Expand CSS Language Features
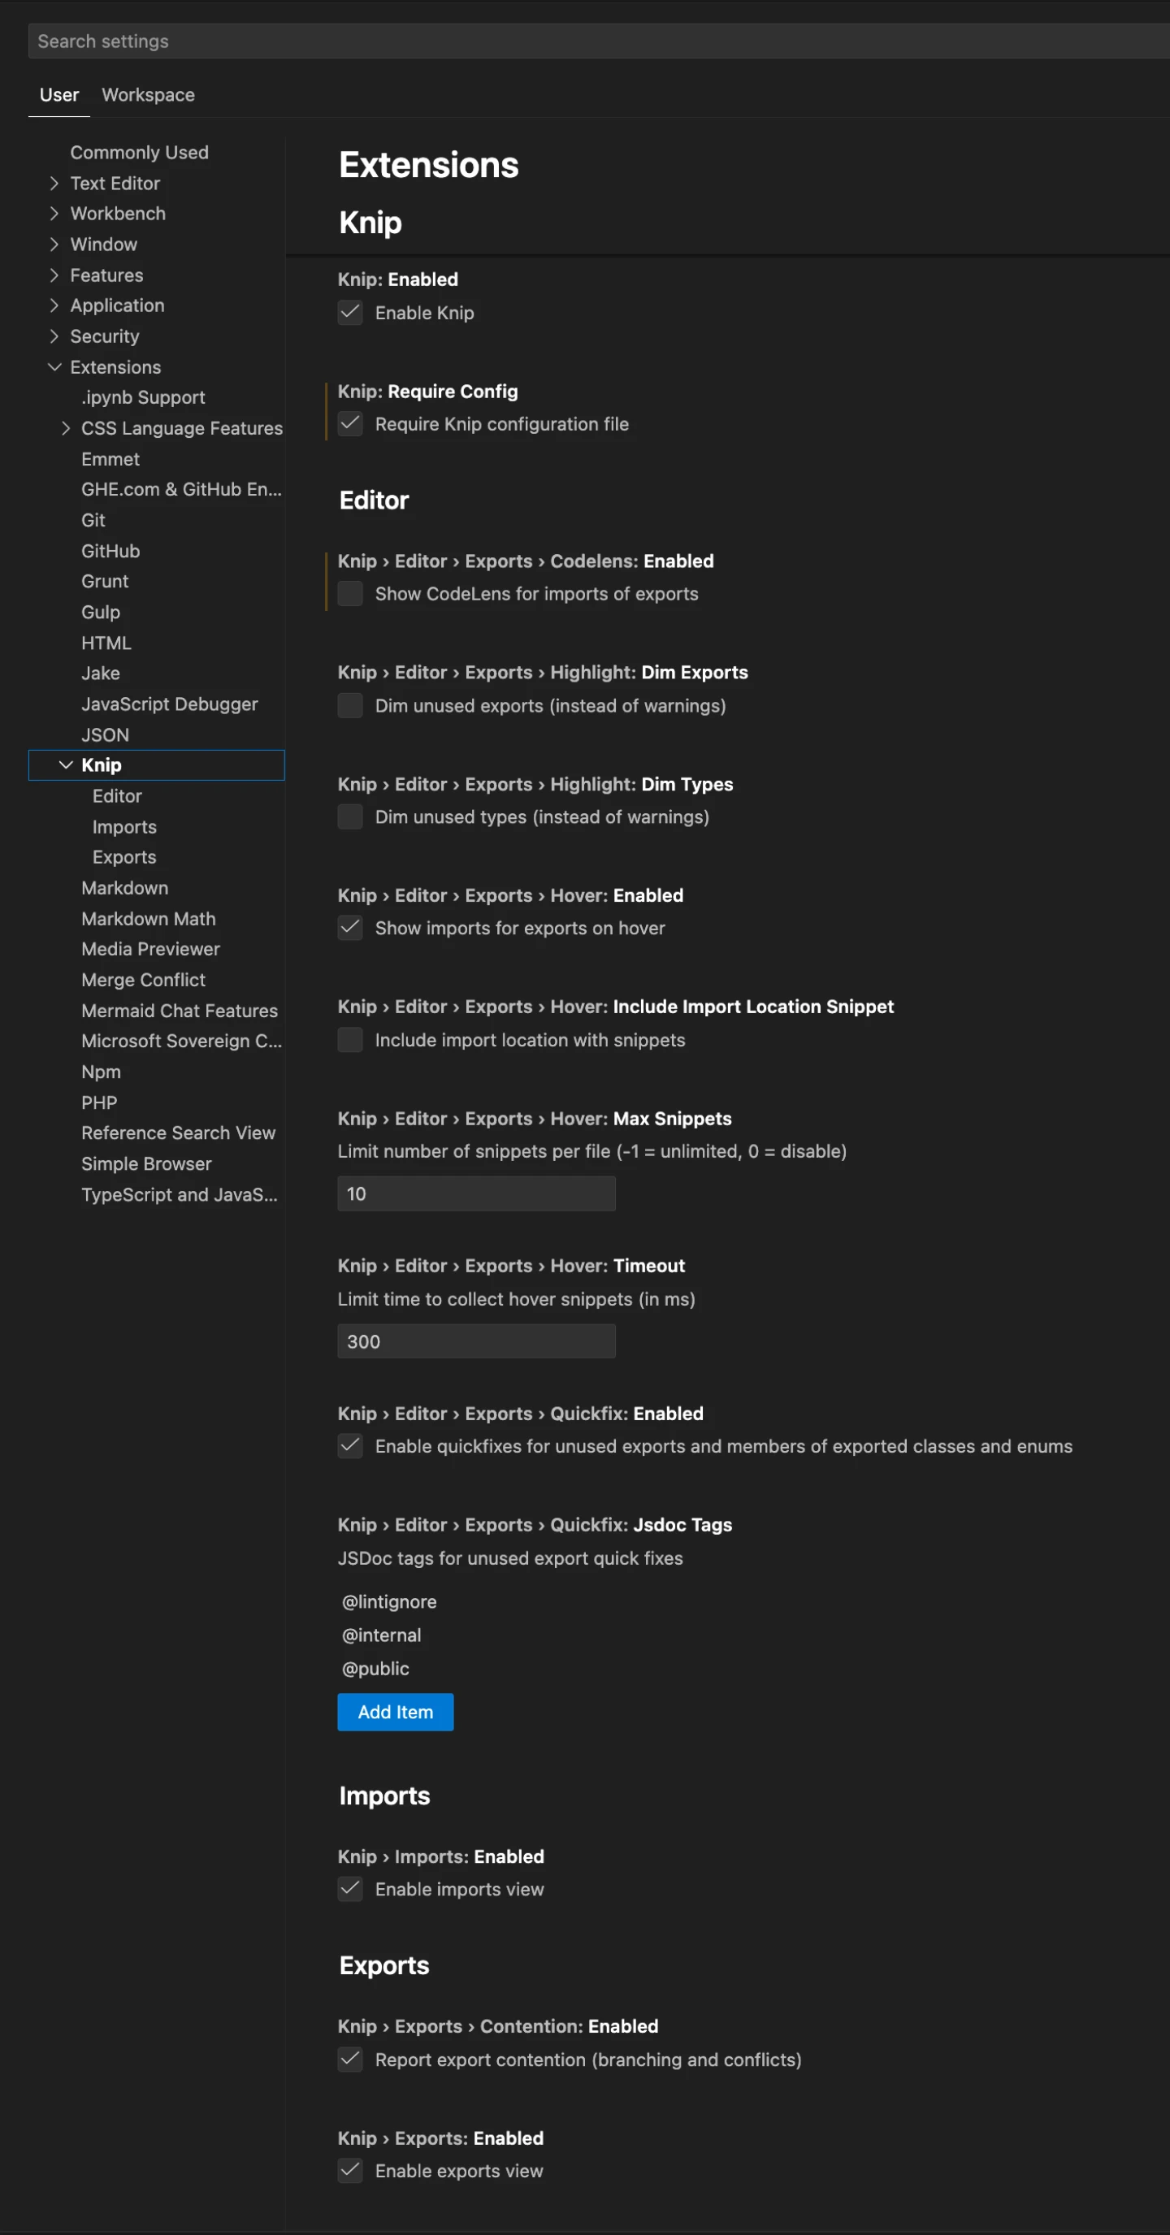The height and width of the screenshot is (2235, 1170). point(67,427)
